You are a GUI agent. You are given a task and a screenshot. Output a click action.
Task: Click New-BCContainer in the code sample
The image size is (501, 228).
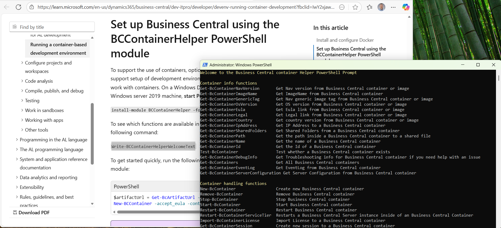click(x=133, y=204)
